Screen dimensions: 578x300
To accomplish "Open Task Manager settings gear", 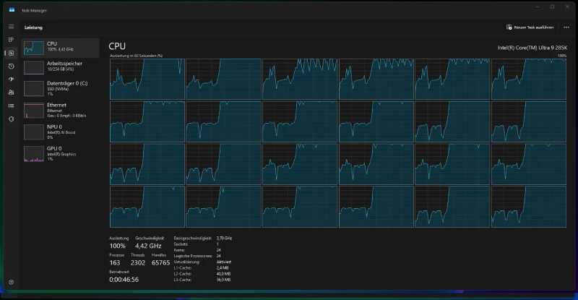I will tap(12, 282).
